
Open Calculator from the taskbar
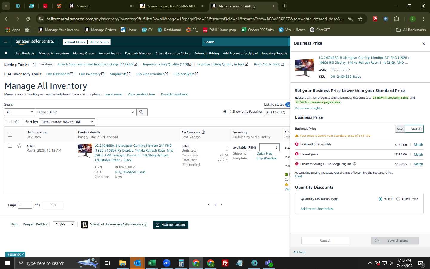click(181, 263)
